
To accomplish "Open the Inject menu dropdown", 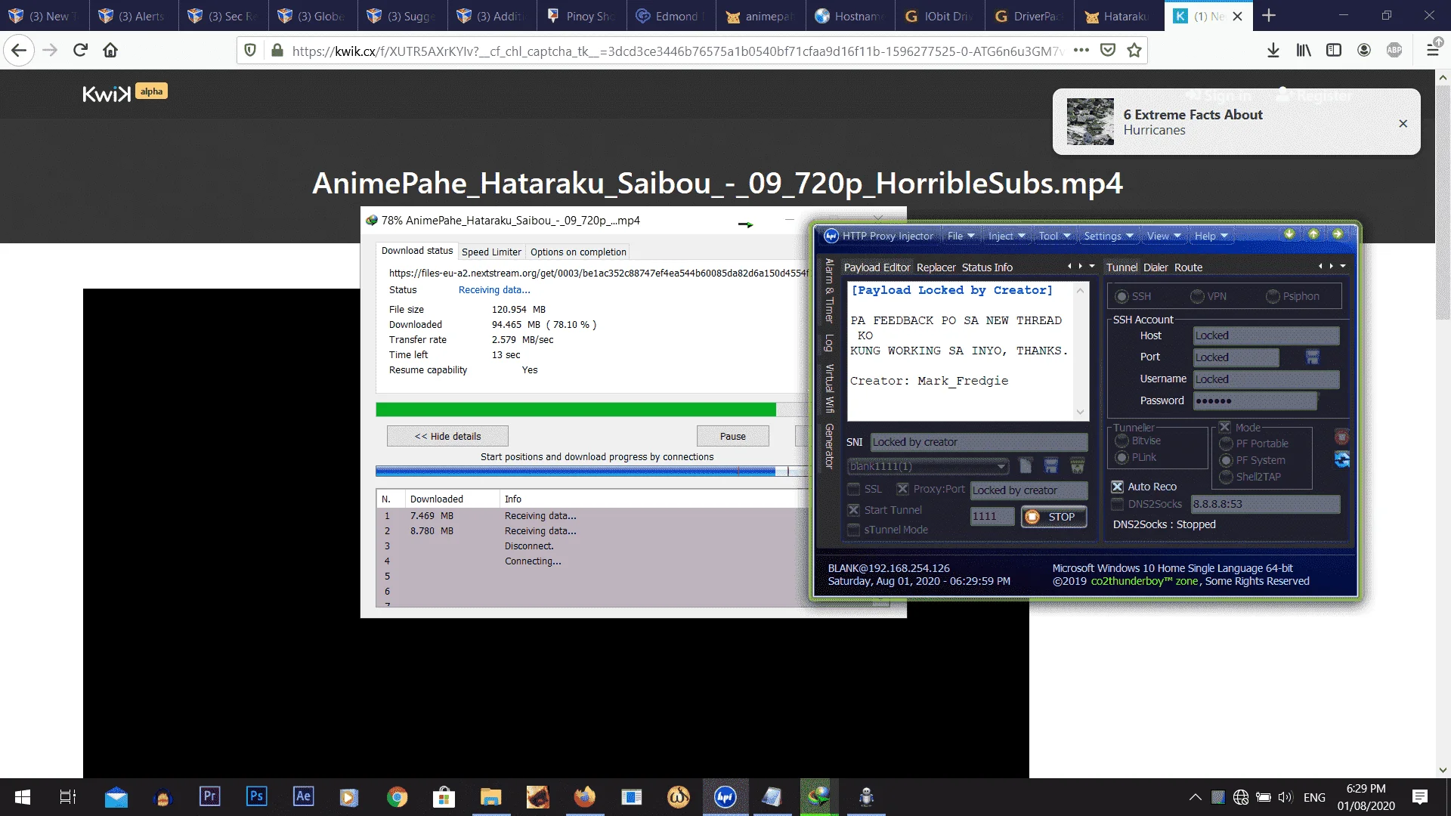I will pyautogui.click(x=1007, y=236).
